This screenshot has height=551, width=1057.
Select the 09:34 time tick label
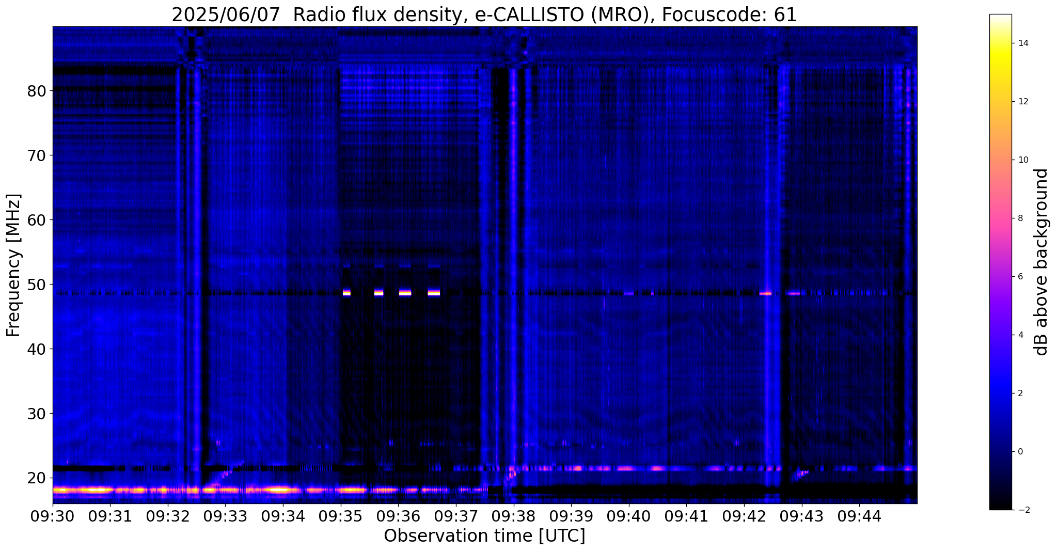tap(283, 517)
